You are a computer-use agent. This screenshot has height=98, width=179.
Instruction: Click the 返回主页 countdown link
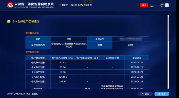tap(87, 5)
